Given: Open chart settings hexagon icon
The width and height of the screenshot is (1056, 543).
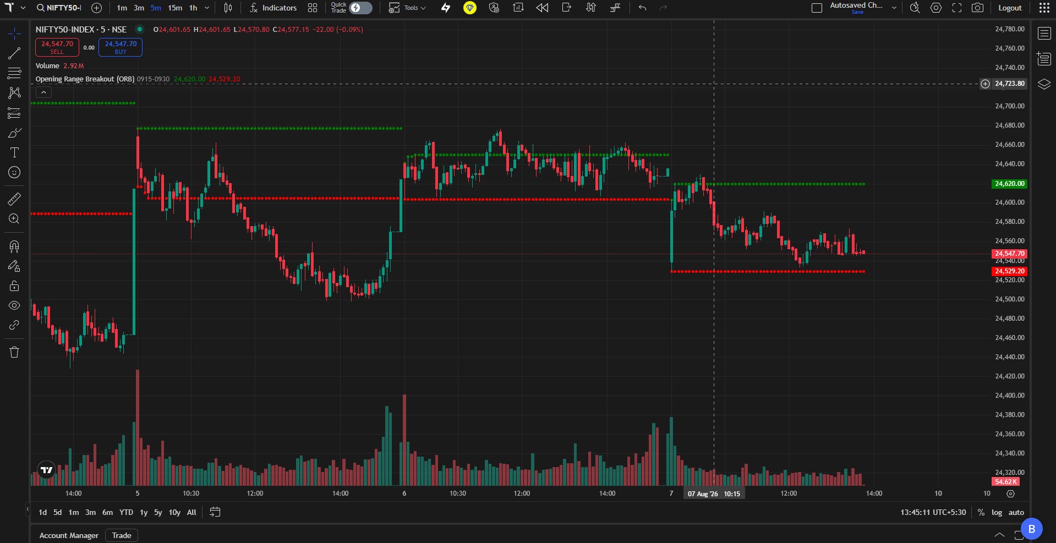Looking at the screenshot, I should tap(936, 8).
